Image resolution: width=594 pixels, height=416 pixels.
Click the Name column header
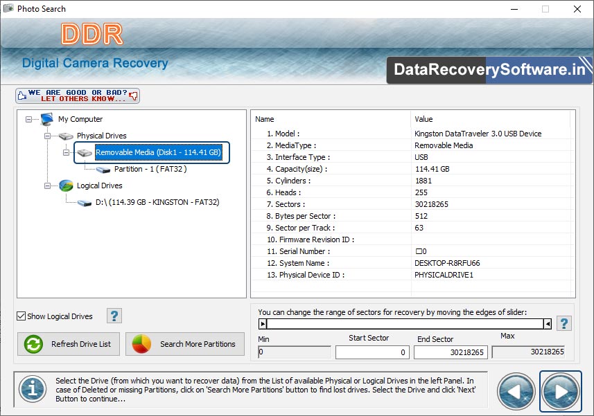click(331, 119)
